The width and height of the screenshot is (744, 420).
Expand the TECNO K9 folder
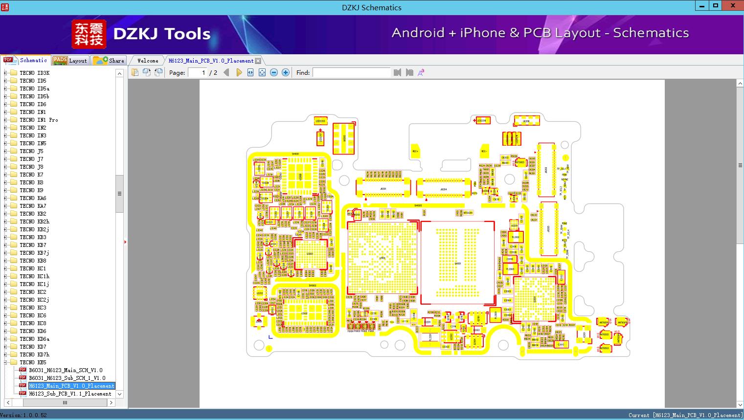tap(5, 190)
